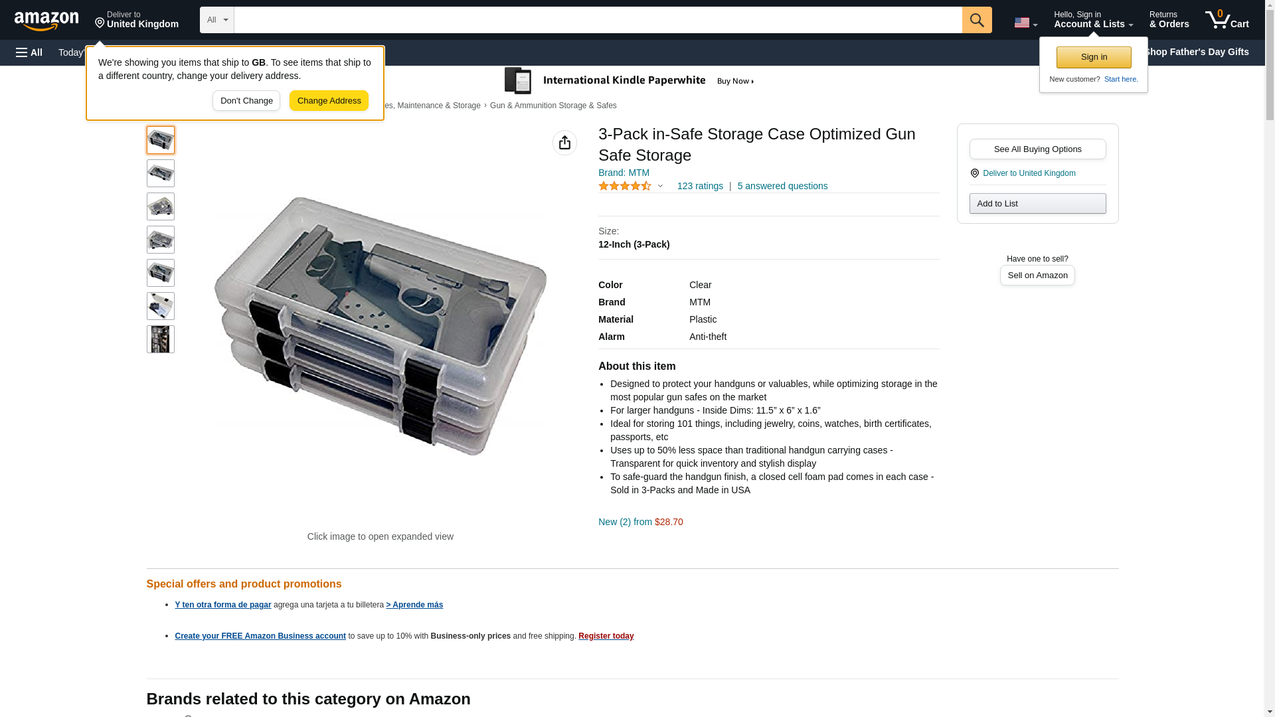This screenshot has height=717, width=1275.
Task: Open the 5 answered questions link
Action: (x=782, y=186)
